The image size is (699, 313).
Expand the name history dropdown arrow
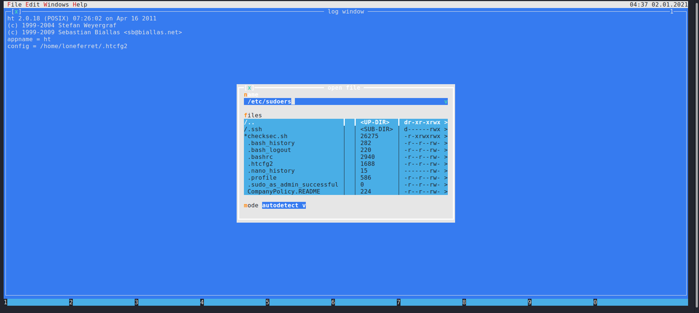[446, 102]
